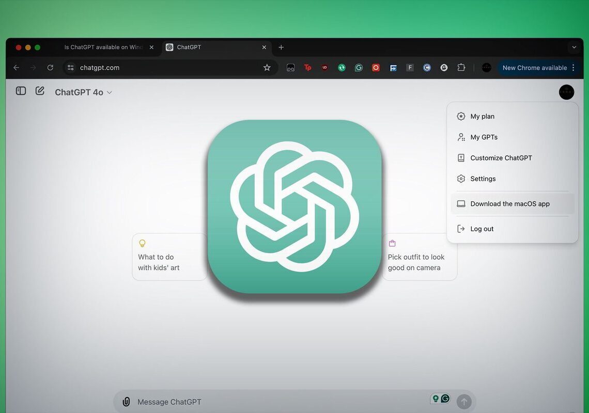The width and height of the screenshot is (589, 413).
Task: Open the profile avatar in ChatGPT page
Action: coord(566,92)
